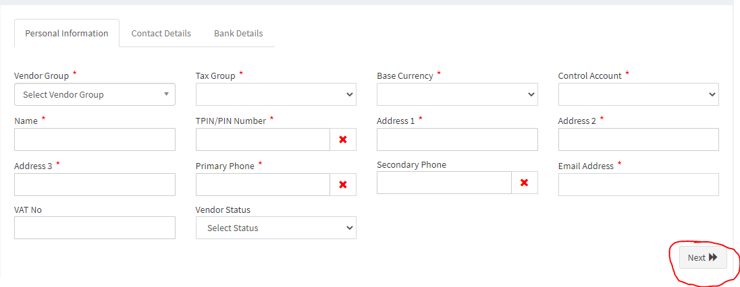The image size is (740, 287).
Task: Focus the VAT No text field
Action: point(95,228)
